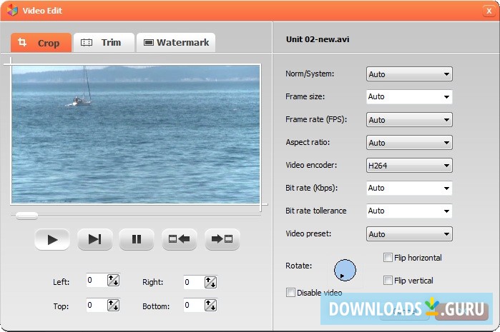
Task: Expand the Frame size dropdown
Action: tap(409, 97)
